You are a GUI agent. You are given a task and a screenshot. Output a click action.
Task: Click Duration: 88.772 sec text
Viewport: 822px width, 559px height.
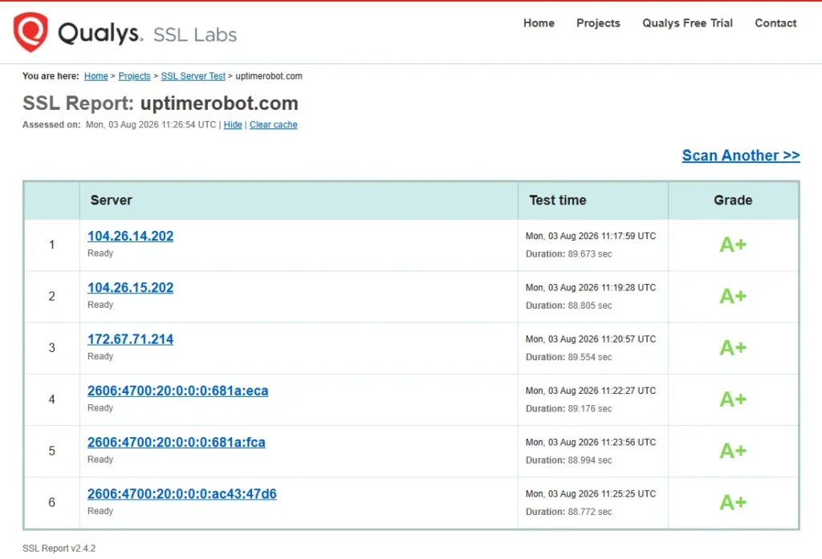[569, 512]
